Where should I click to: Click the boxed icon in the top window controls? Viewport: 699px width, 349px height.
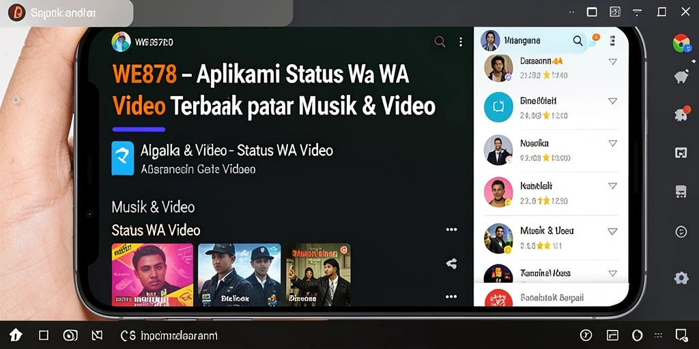[x=615, y=12]
